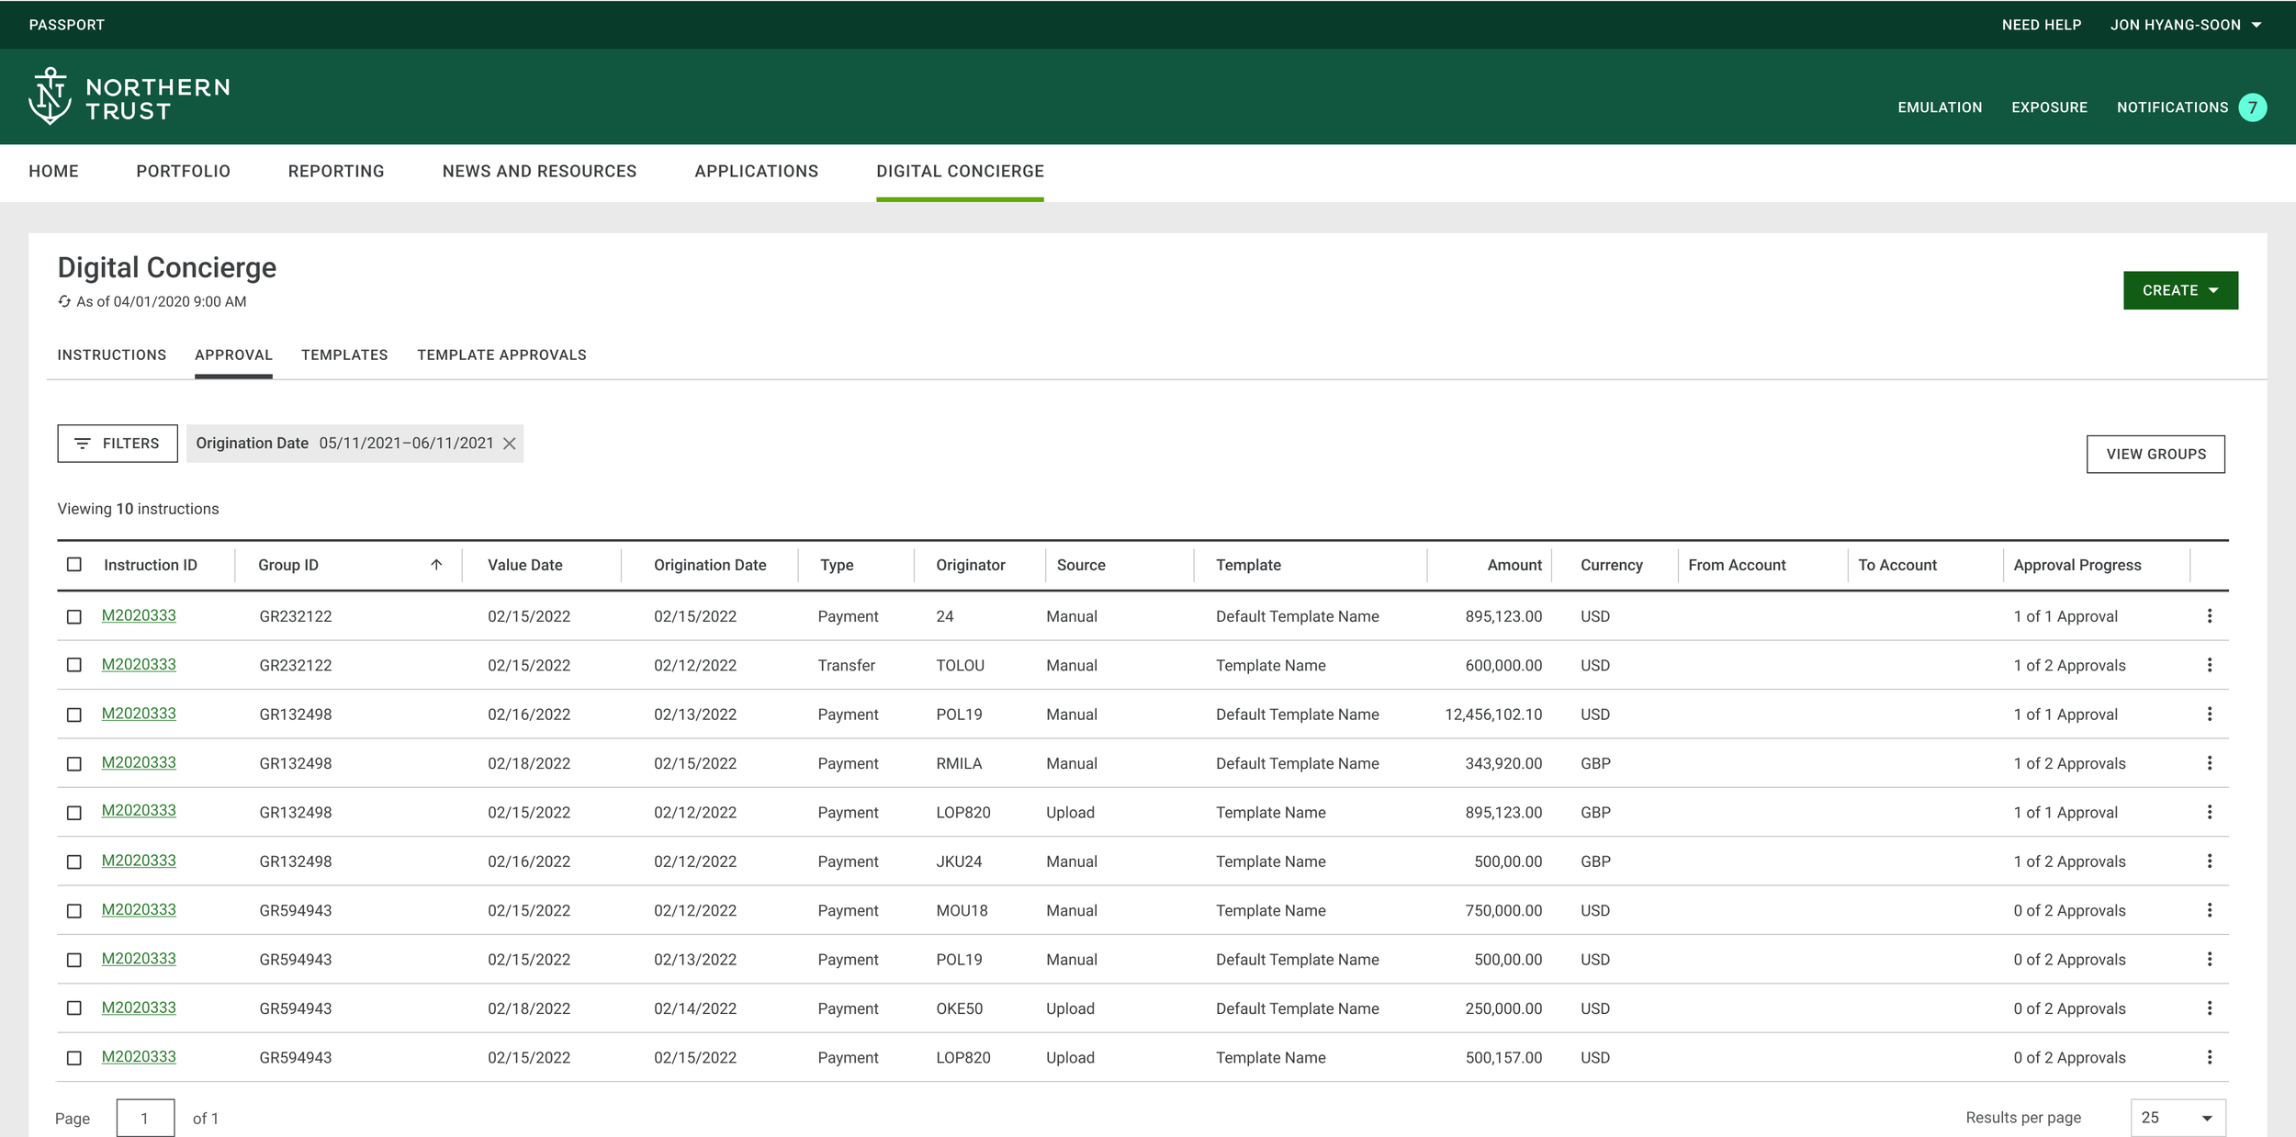
Task: Go to the Portfolio navigation menu
Action: 183,172
